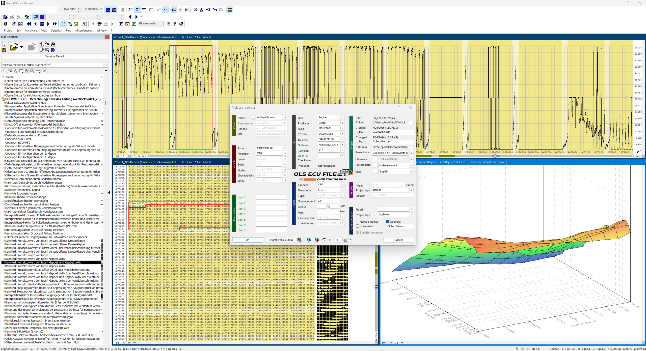Screen dimensions: 646x351
Task: Click browse button next to Folder path
Action: point(411,123)
